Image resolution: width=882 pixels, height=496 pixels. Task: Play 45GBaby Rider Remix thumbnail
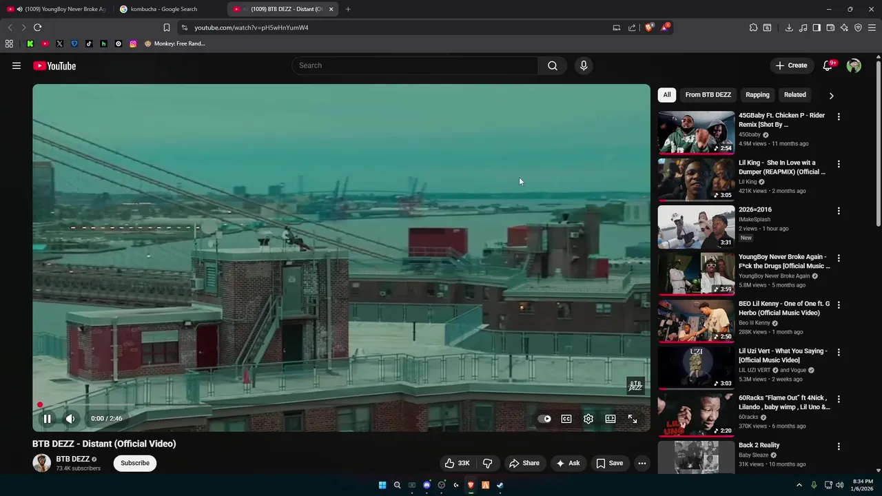(x=696, y=132)
